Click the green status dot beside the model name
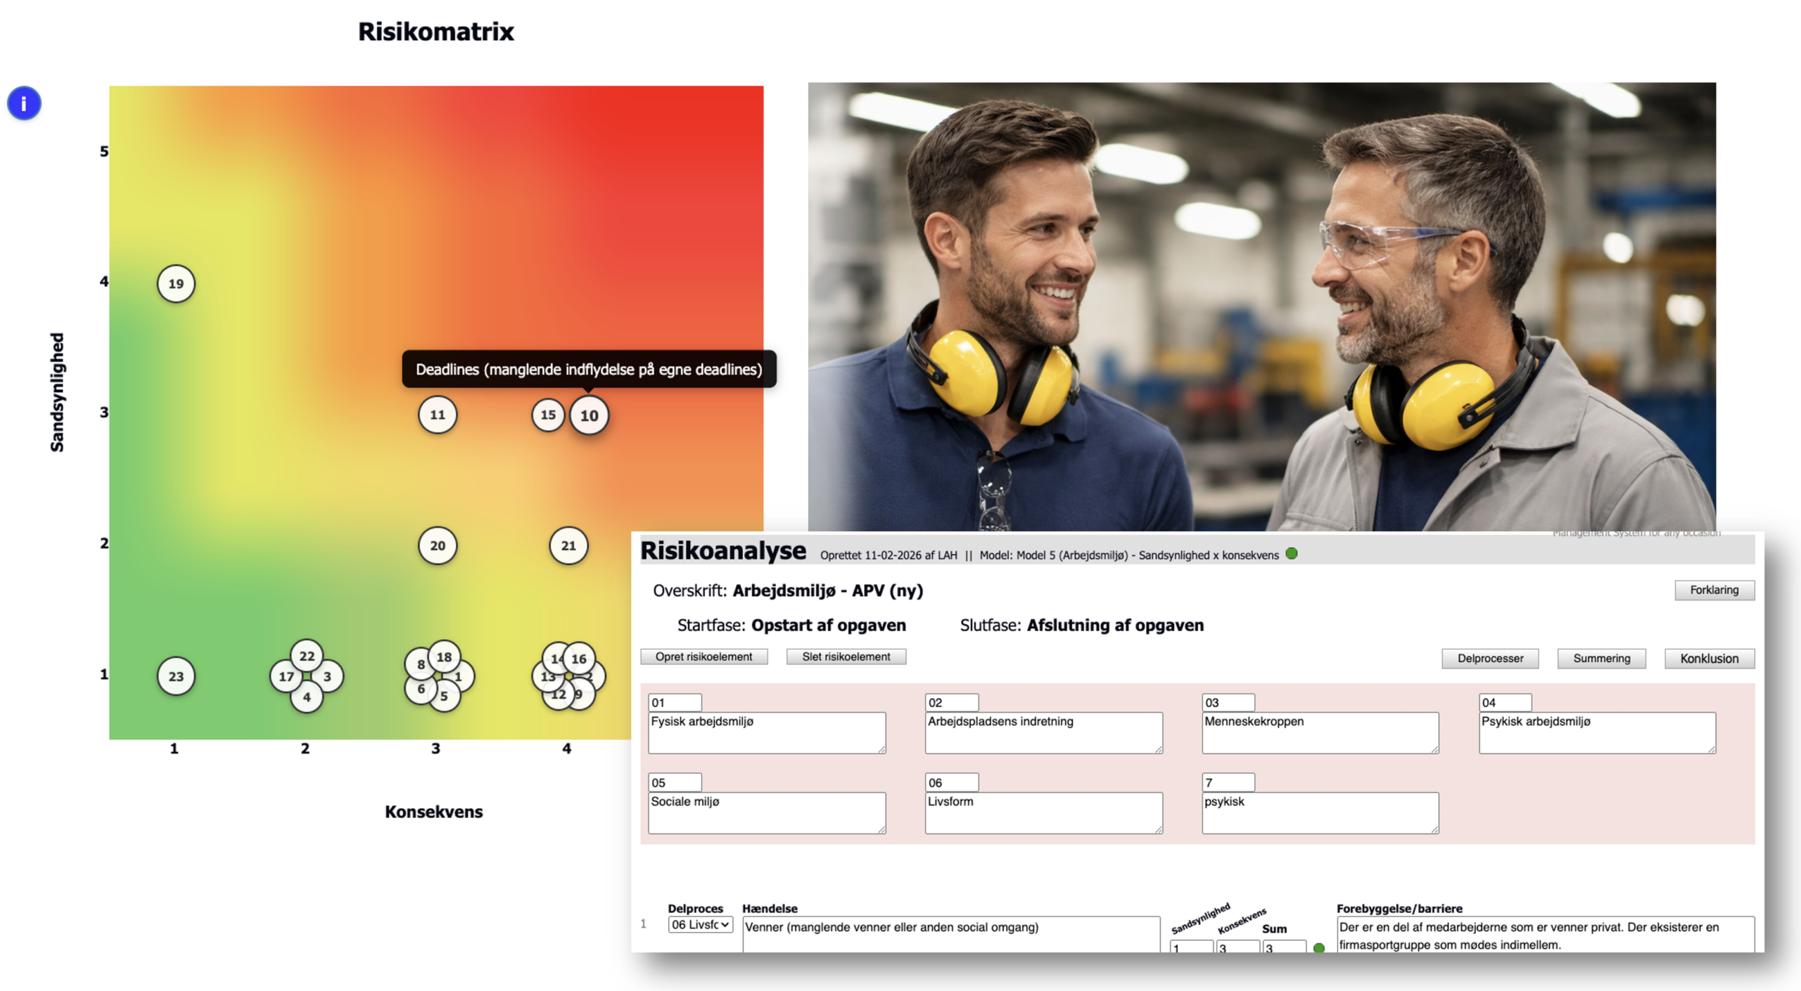1801x991 pixels. coord(1292,554)
